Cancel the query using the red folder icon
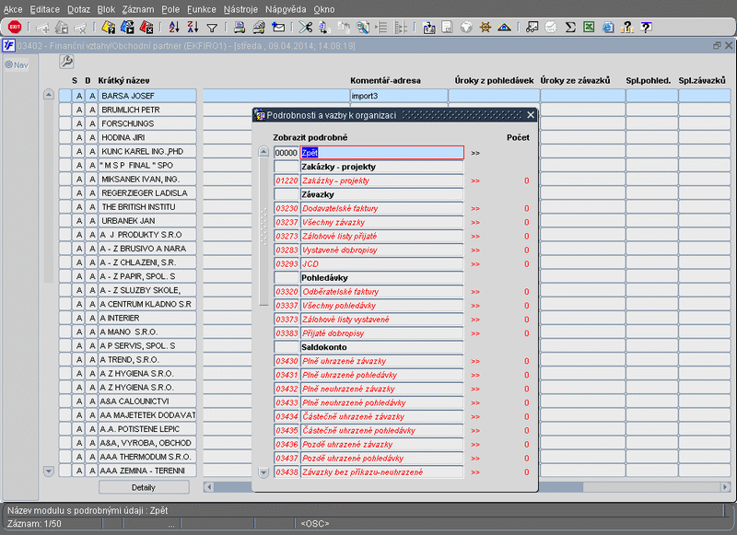This screenshot has width=737, height=535. [x=146, y=28]
